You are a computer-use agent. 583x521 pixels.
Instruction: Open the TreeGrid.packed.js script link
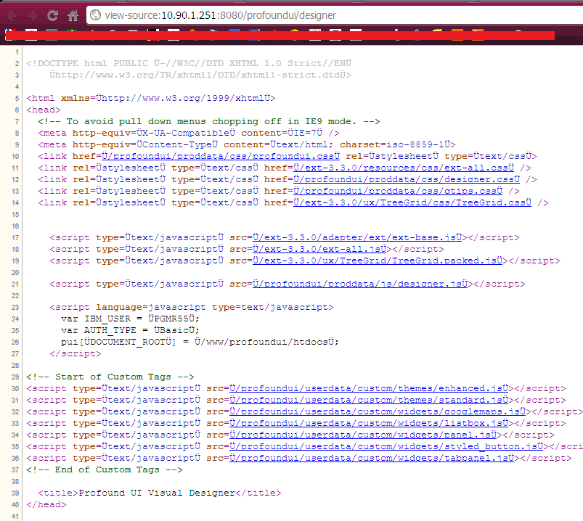pyautogui.click(x=378, y=260)
